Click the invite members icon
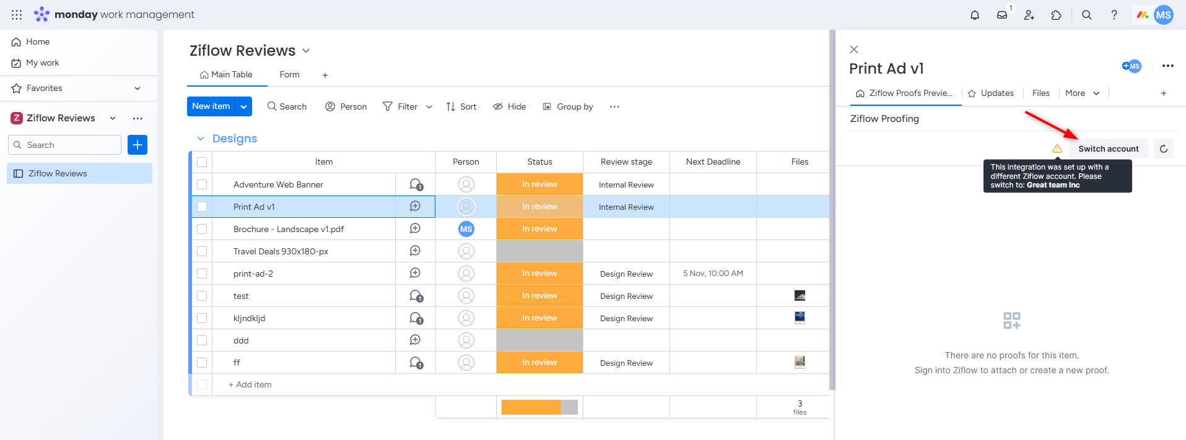The image size is (1186, 440). [1029, 15]
